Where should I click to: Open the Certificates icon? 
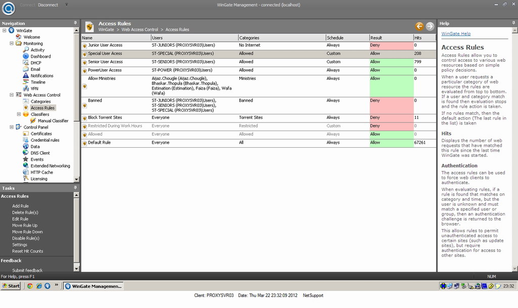point(26,134)
